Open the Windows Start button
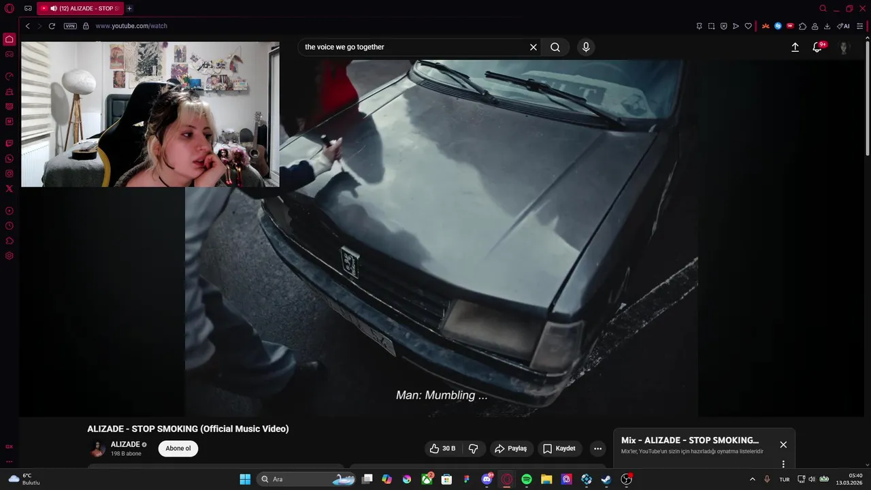 tap(245, 479)
